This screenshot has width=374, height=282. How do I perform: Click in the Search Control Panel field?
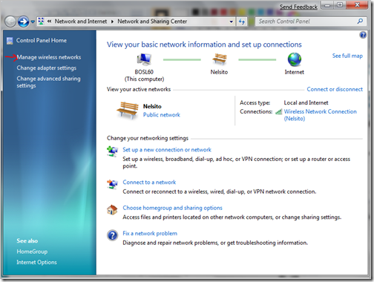306,22
